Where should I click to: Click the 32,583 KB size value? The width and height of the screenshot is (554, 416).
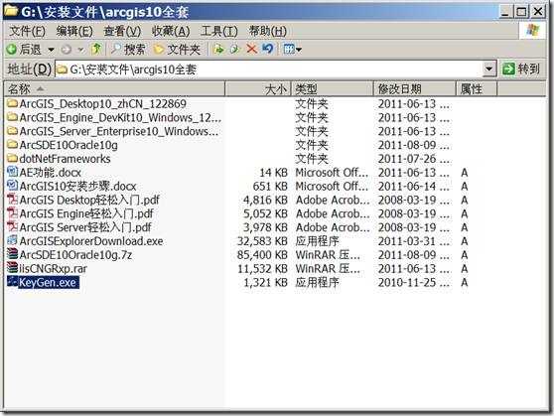pyautogui.click(x=262, y=241)
